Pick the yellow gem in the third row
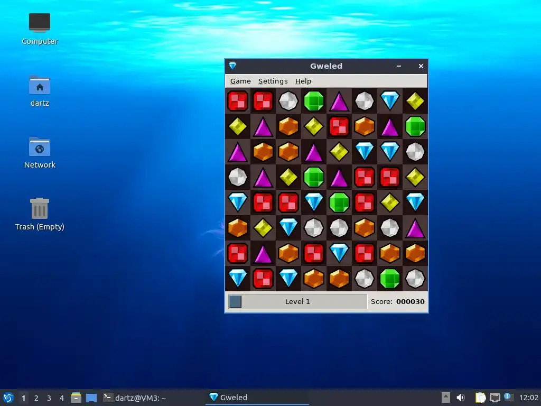Image resolution: width=541 pixels, height=406 pixels. coord(339,152)
